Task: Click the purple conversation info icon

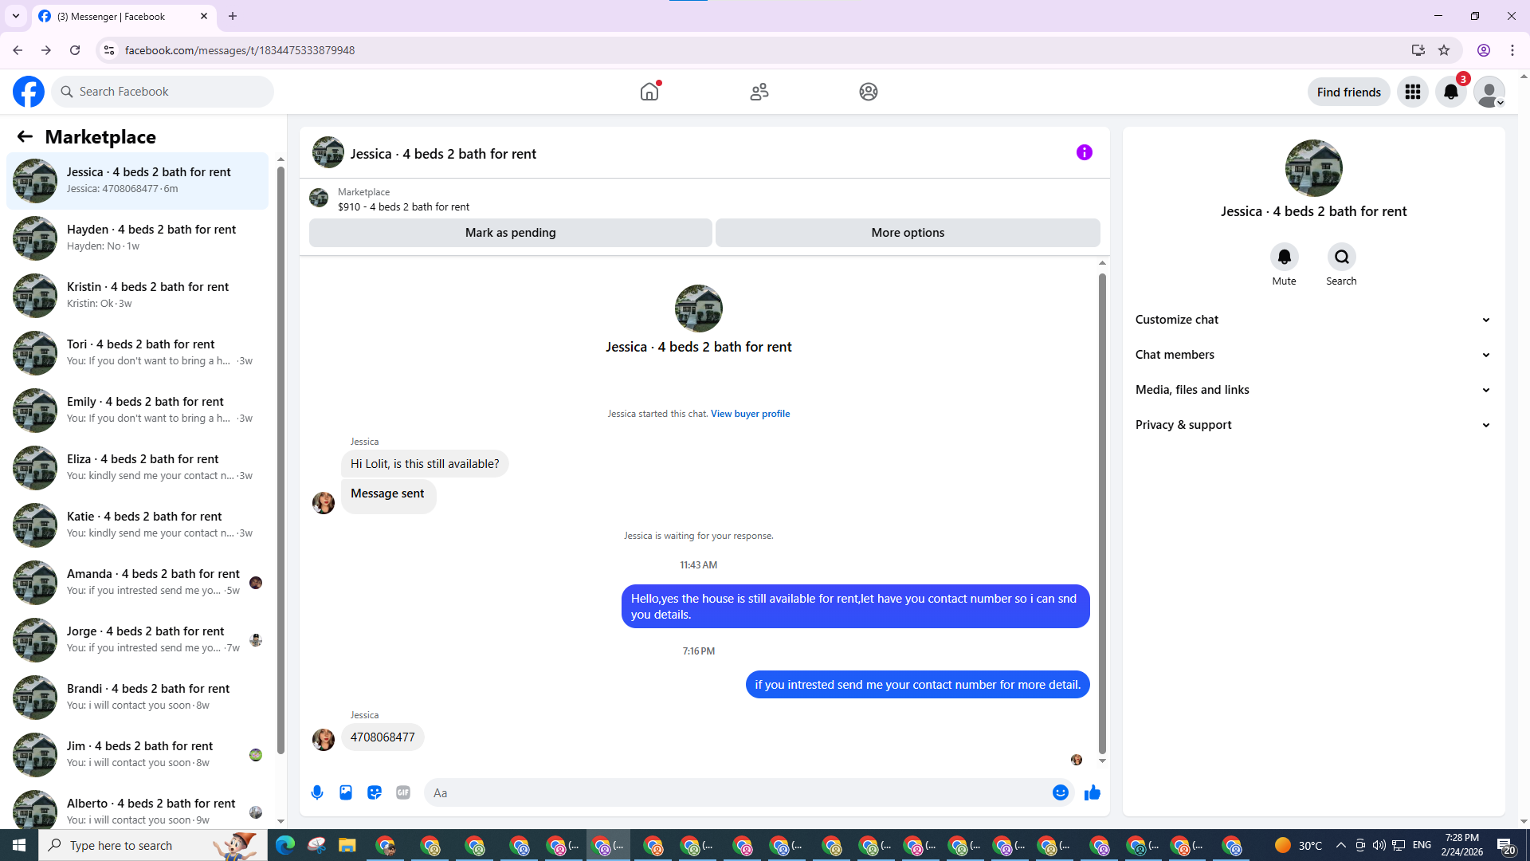Action: coord(1084,152)
